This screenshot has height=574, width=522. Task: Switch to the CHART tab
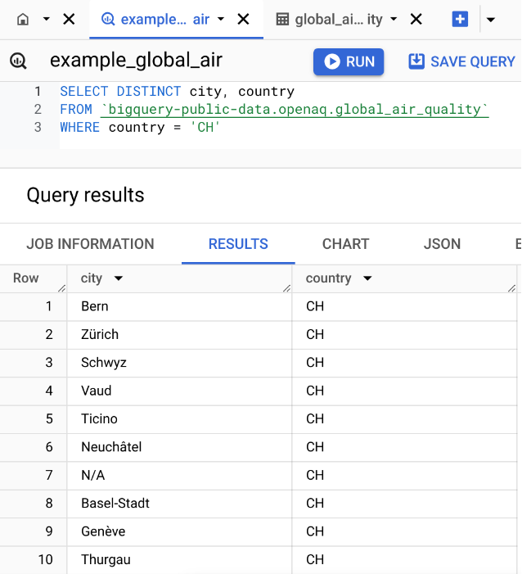345,244
